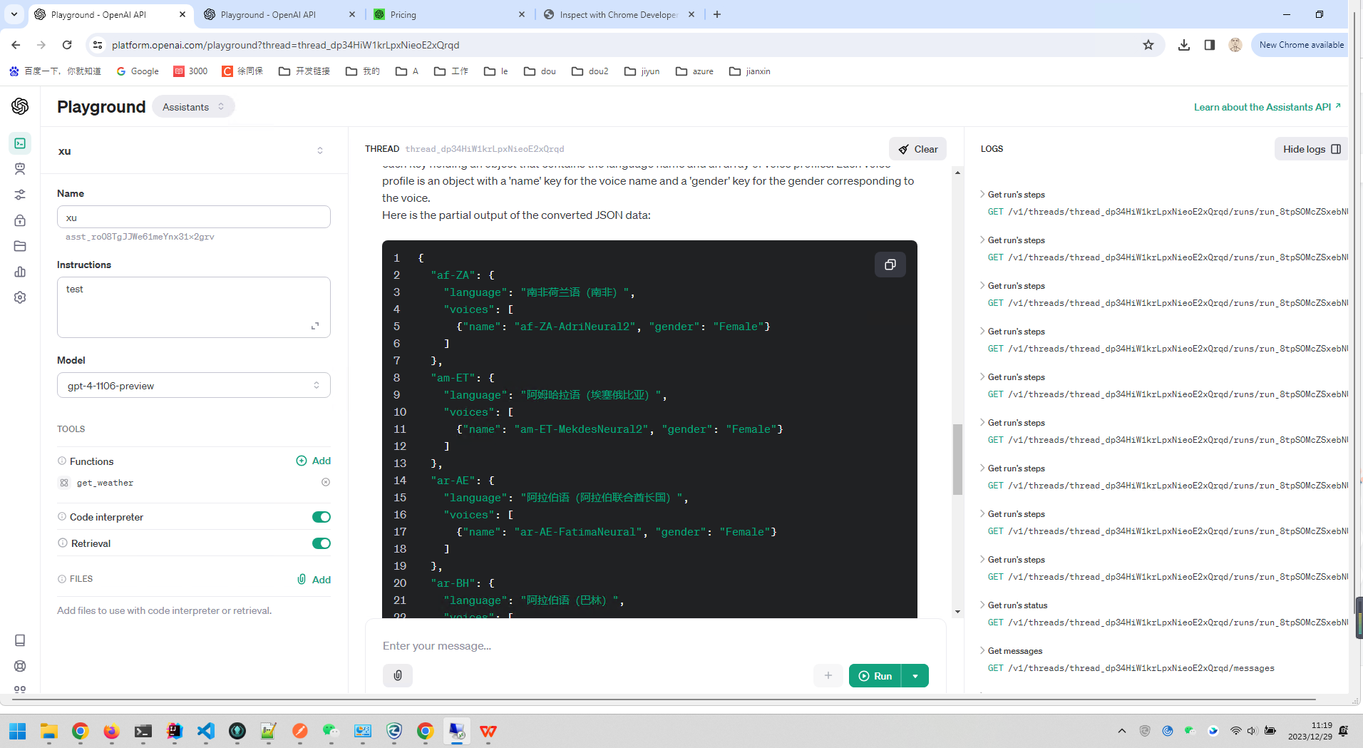Copy the JSON code block

(890, 265)
